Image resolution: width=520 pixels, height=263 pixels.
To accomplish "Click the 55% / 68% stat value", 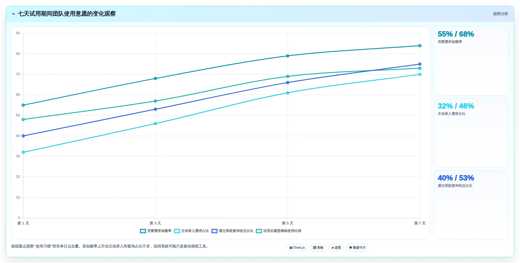I will [x=456, y=34].
